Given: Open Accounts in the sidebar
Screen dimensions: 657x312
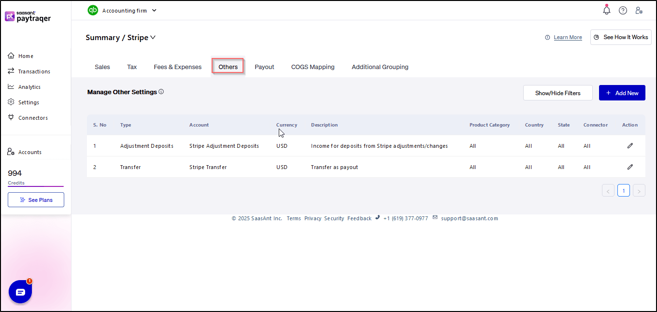Looking at the screenshot, I should click(x=30, y=152).
